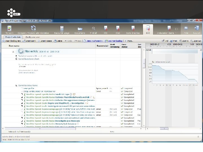Expand Memory leak bonanza task
Screen dimensions: 203x152
(x=22, y=124)
